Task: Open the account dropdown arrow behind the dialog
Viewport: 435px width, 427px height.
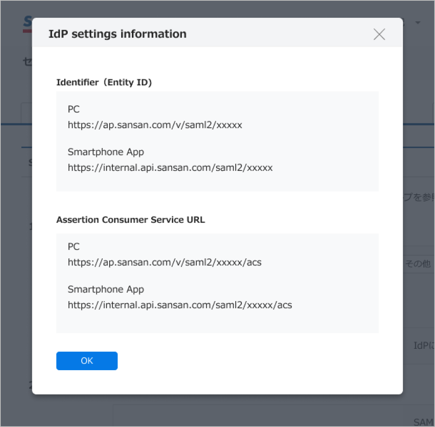Action: (418, 23)
